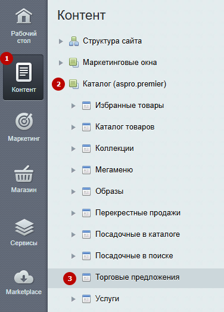Open Избранные товары infoblock
Viewport: 224px width, 312px height.
130,106
